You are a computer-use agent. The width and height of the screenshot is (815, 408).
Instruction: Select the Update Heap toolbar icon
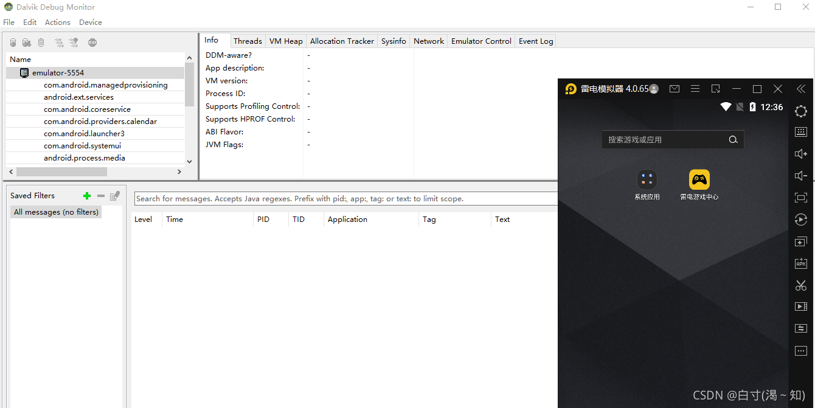pos(13,42)
